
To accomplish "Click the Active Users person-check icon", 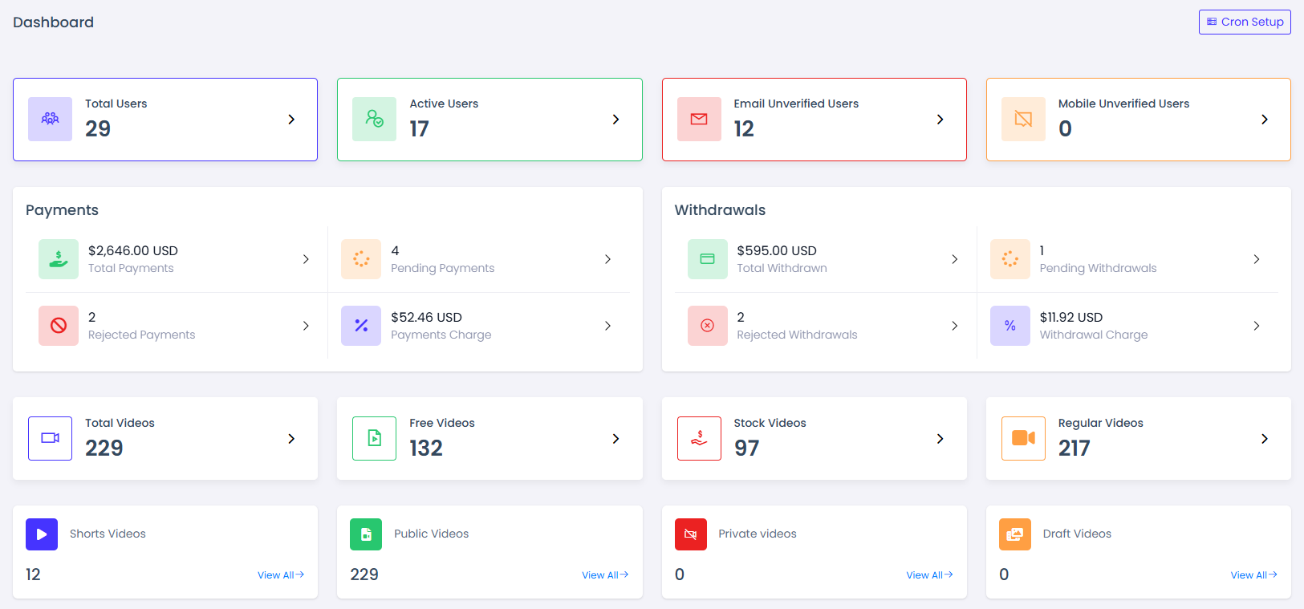I will (x=374, y=119).
